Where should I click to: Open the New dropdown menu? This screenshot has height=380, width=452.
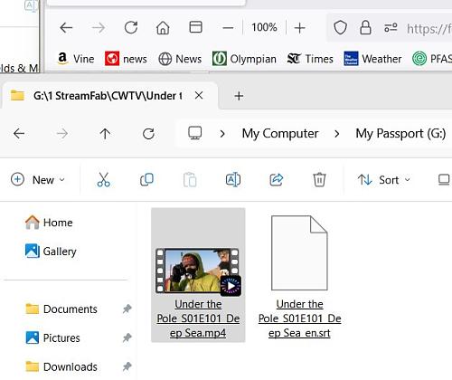click(38, 180)
